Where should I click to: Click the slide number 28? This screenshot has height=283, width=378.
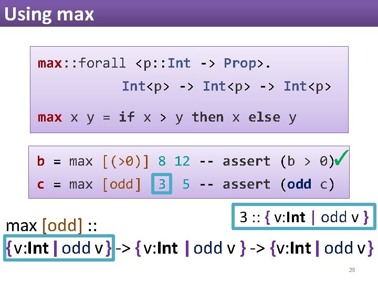[x=352, y=270]
